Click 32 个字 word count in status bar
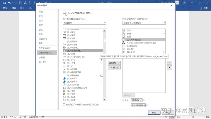211x119 pixels. click(22, 117)
